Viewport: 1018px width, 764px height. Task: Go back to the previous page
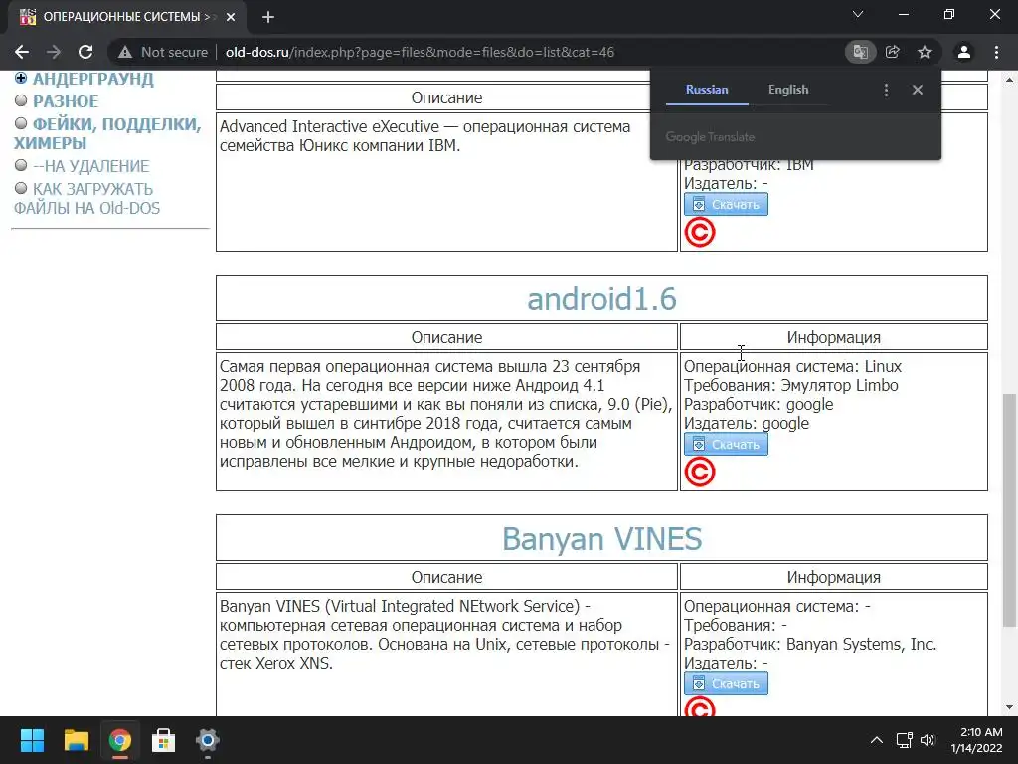(22, 52)
